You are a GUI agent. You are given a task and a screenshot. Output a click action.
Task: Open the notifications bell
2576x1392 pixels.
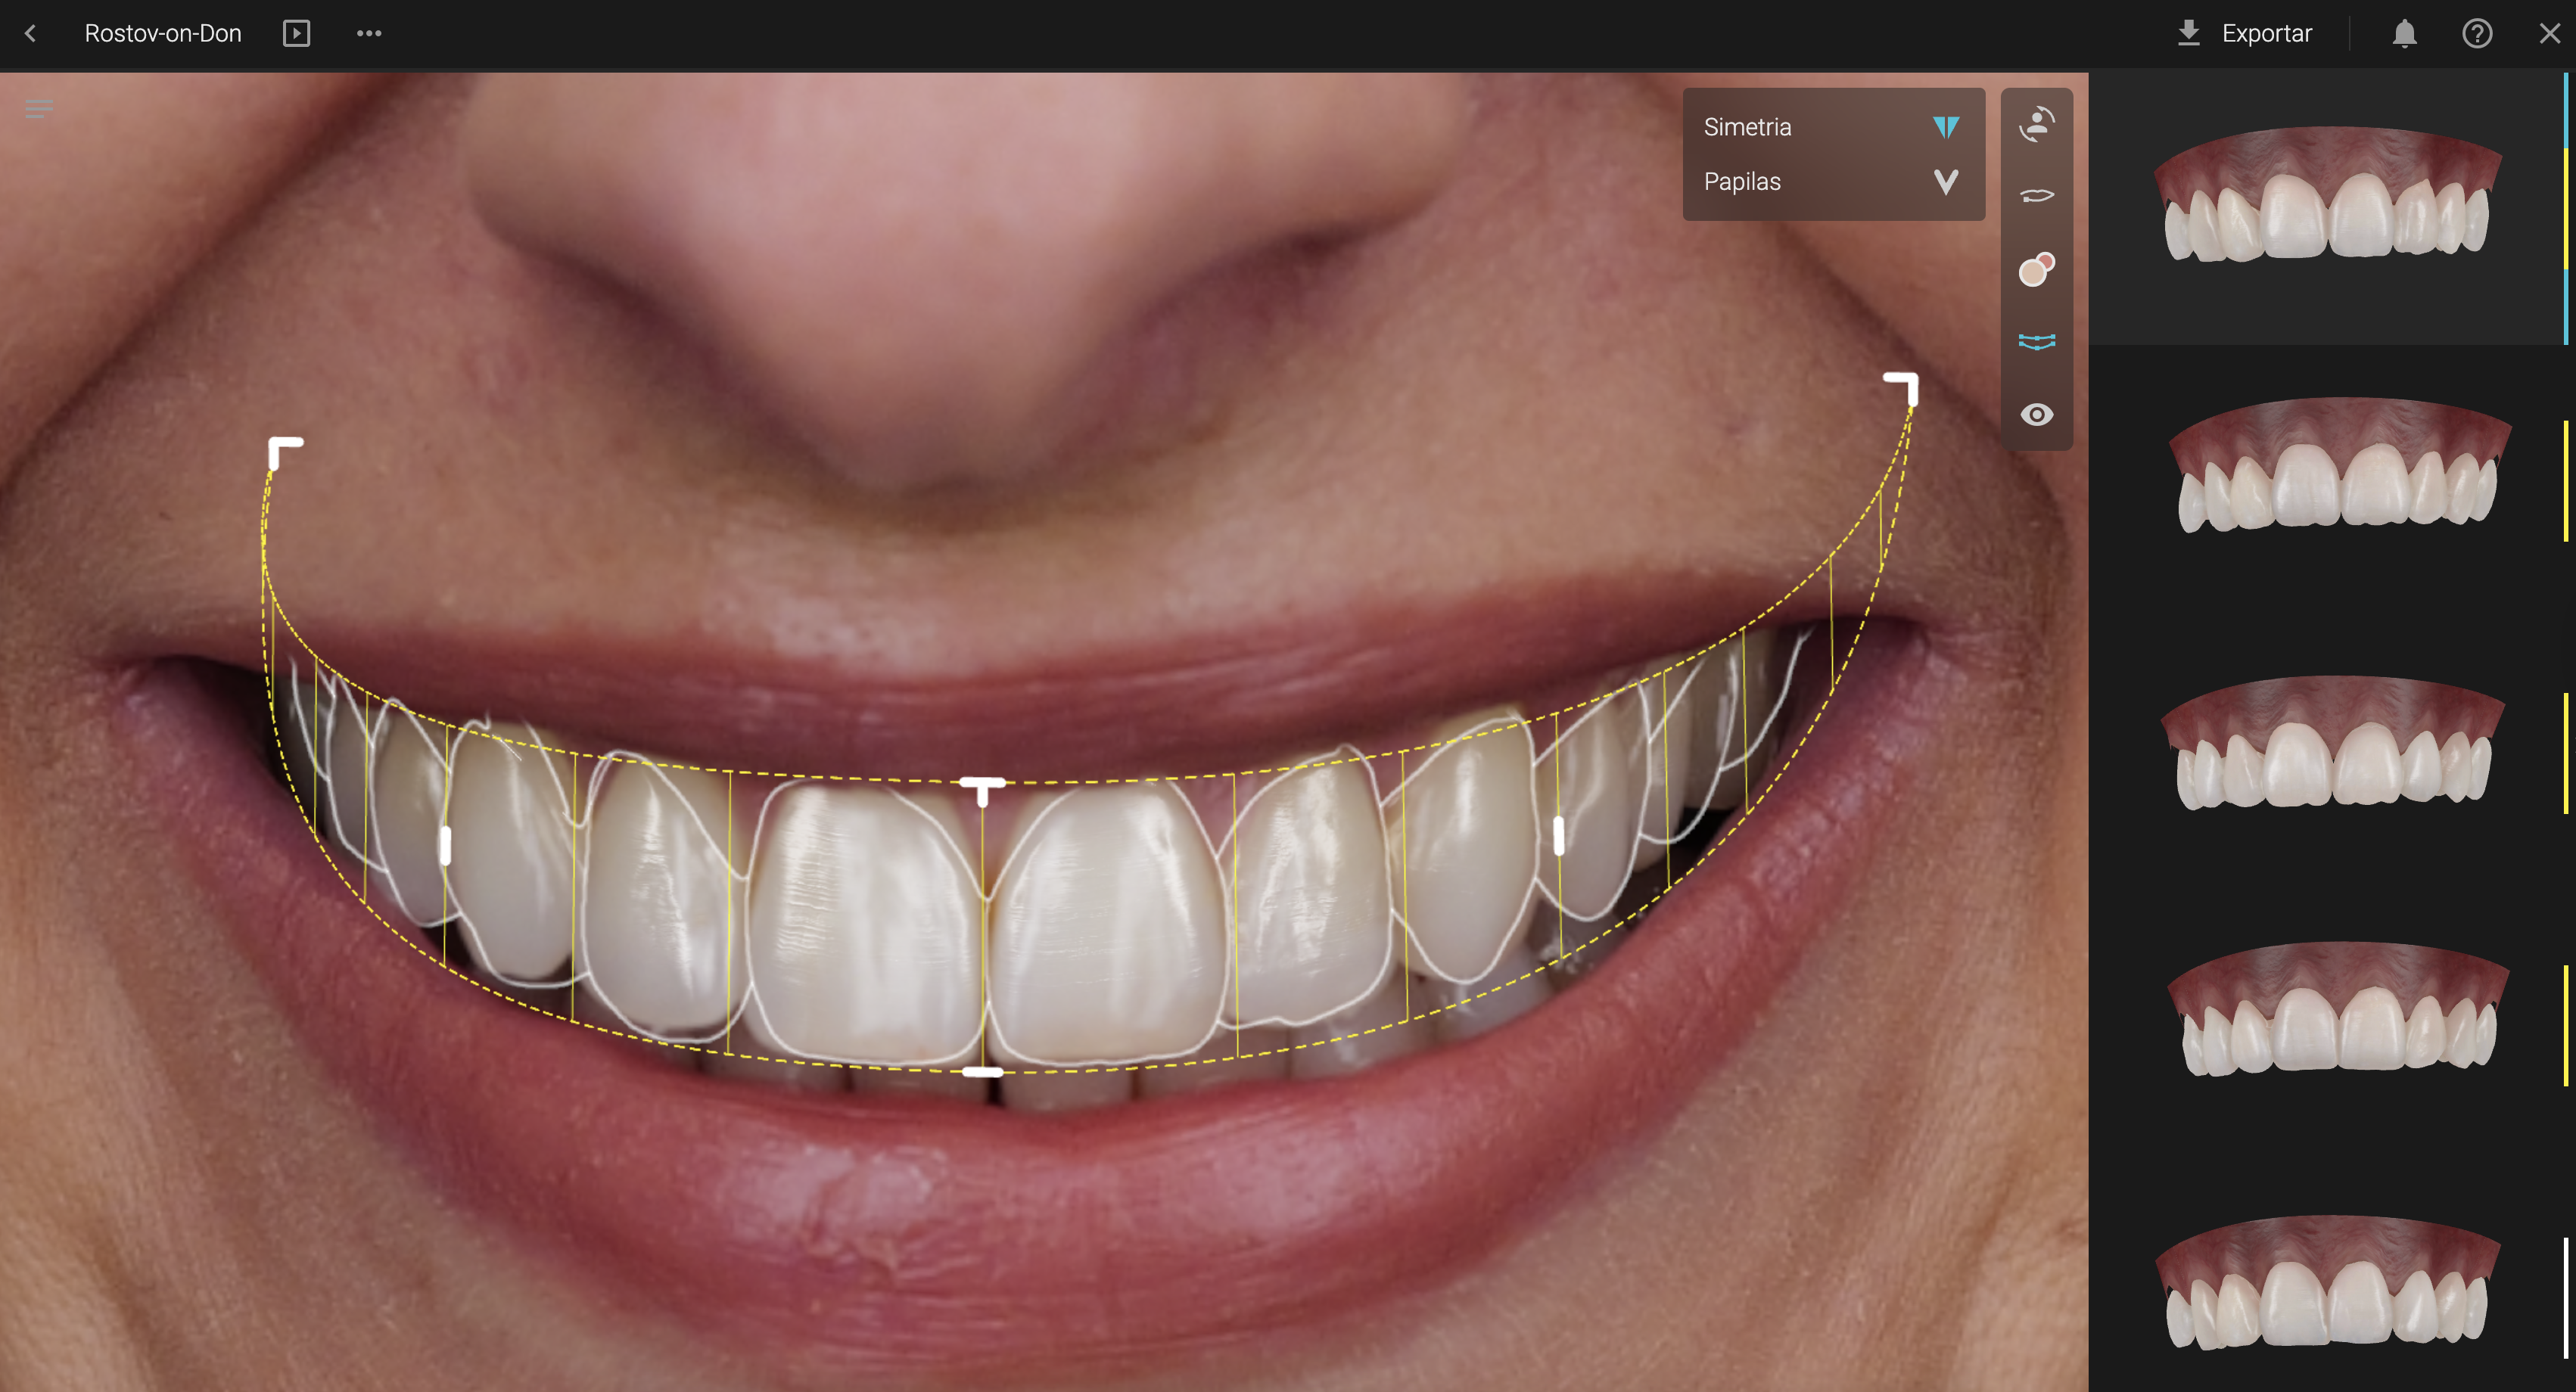(x=2404, y=34)
